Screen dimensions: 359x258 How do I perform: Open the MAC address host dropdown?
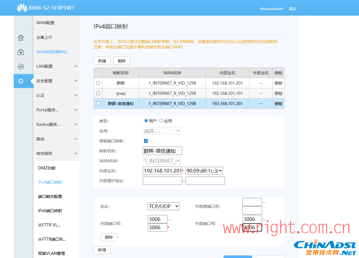204,171
